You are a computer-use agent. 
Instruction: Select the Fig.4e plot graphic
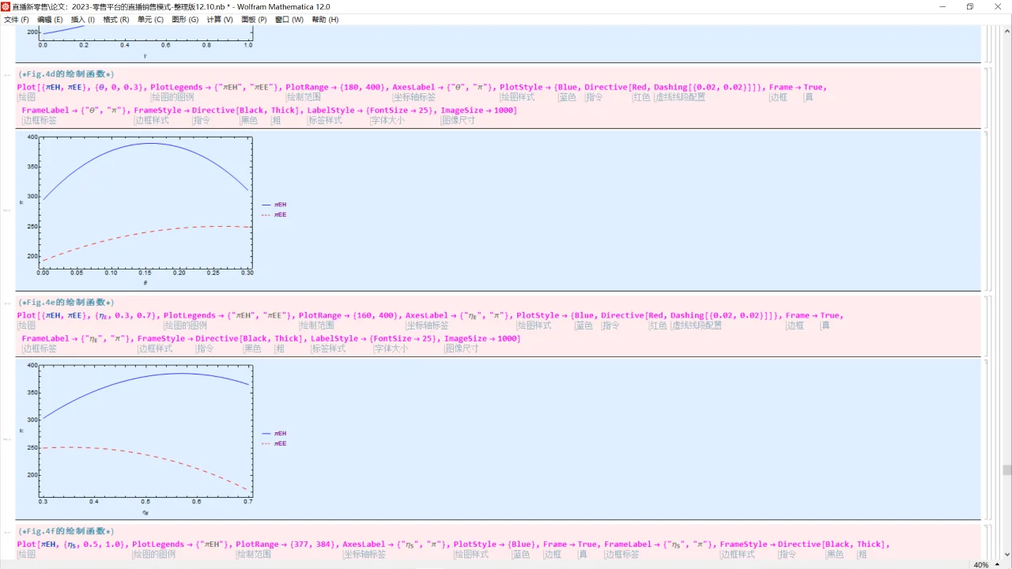coord(146,439)
